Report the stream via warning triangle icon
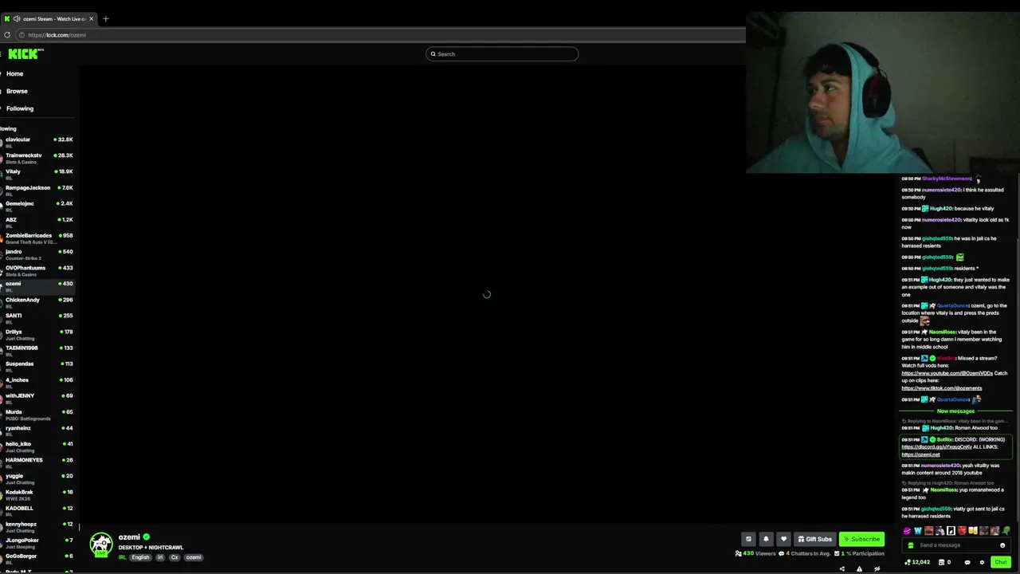Screen dimensions: 1020x574 pyautogui.click(x=859, y=568)
